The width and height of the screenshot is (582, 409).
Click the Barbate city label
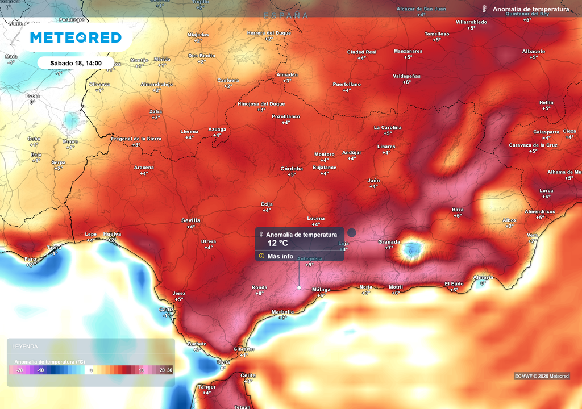coord(197,344)
